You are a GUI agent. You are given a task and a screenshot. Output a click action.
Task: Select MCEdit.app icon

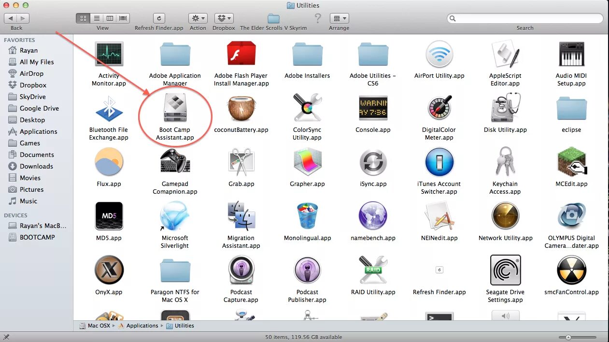tap(572, 162)
